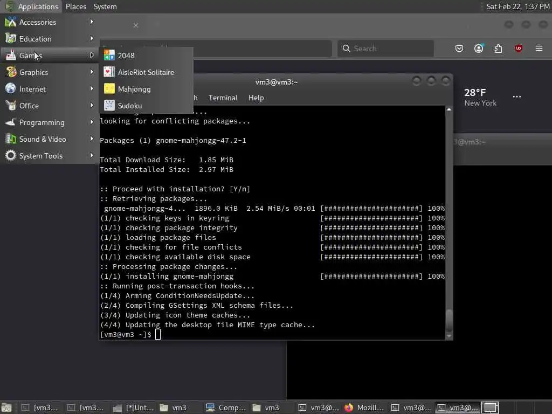The image size is (552, 414).
Task: Click the terminal scrollbar up arrow
Action: coord(449,109)
